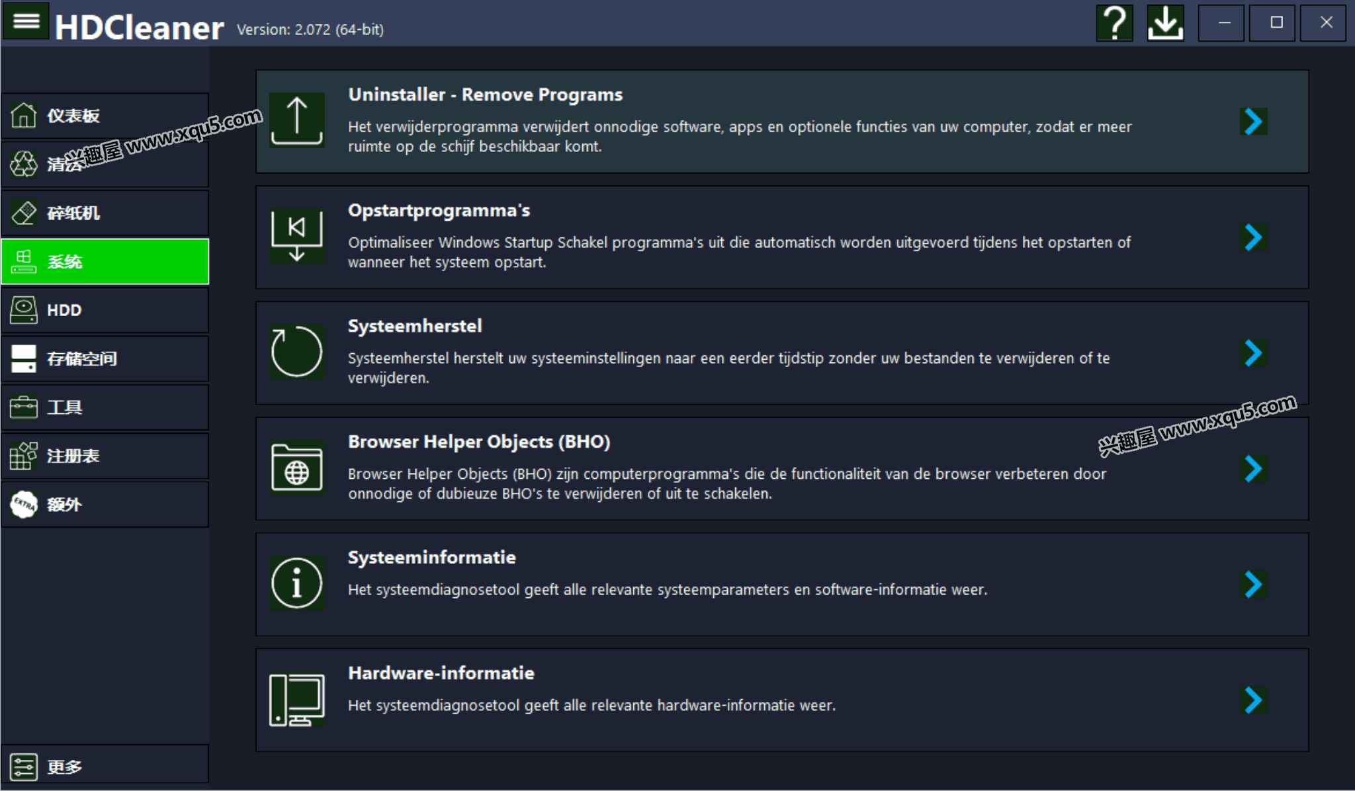The image size is (1355, 791).
Task: Click the Systeeminformatie info circle icon
Action: pos(296,583)
